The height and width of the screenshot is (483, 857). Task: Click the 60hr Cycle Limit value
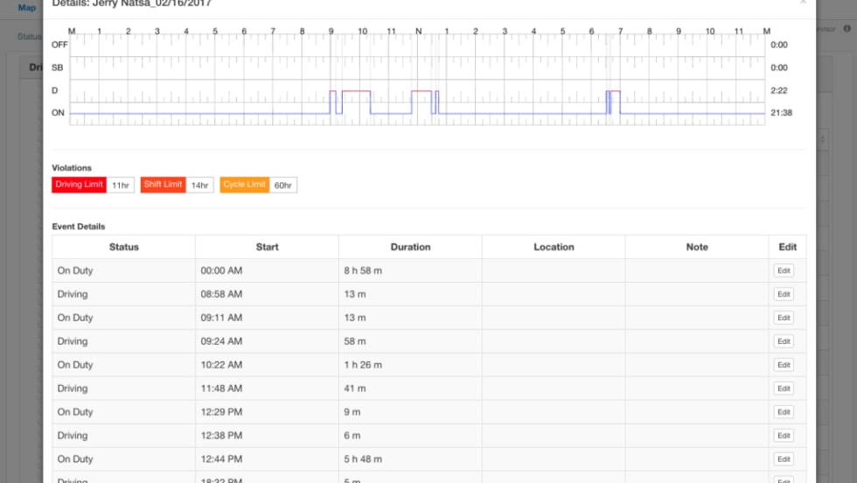tap(283, 185)
